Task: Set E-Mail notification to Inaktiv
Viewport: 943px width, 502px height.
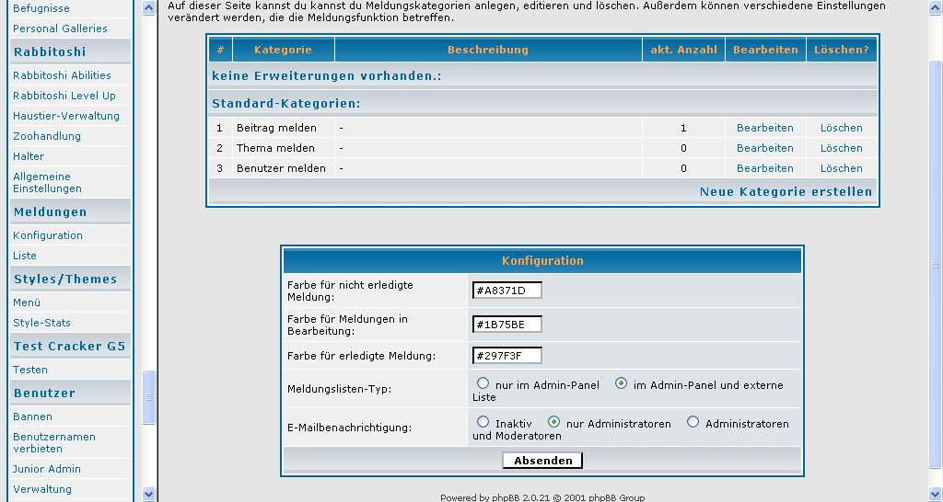Action: pyautogui.click(x=483, y=422)
